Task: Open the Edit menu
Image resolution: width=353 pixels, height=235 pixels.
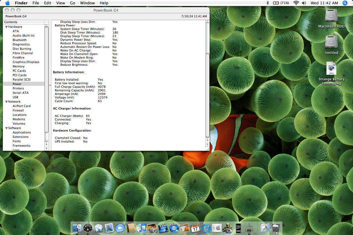Action: [x=48, y=3]
